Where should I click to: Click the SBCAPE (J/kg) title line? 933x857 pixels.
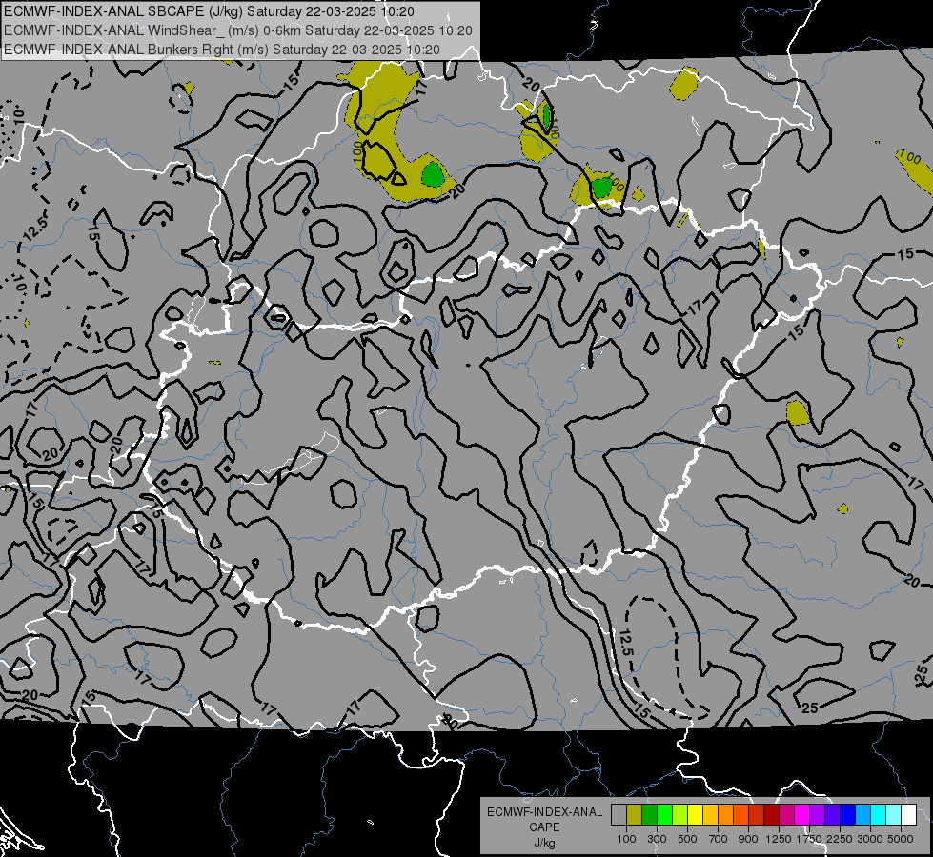(x=209, y=11)
